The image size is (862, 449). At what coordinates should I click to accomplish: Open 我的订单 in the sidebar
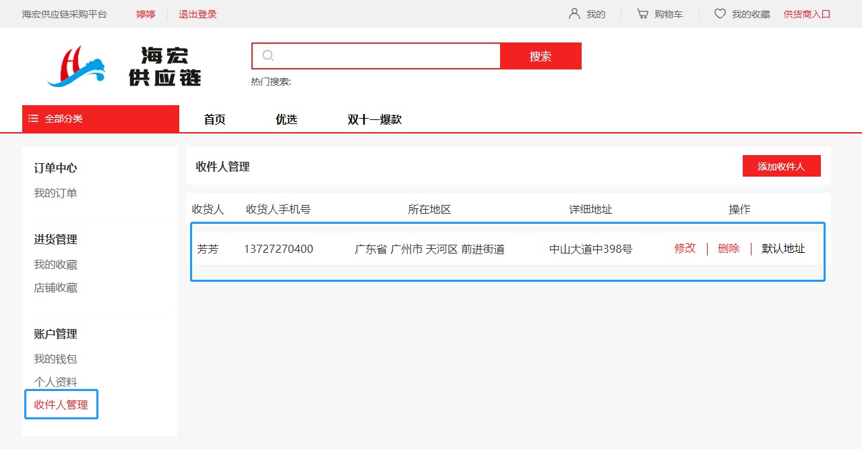tap(55, 193)
